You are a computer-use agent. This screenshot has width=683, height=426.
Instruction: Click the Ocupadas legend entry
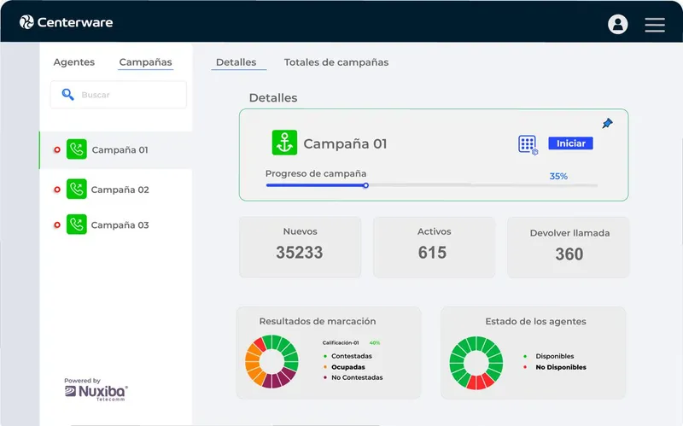click(344, 367)
